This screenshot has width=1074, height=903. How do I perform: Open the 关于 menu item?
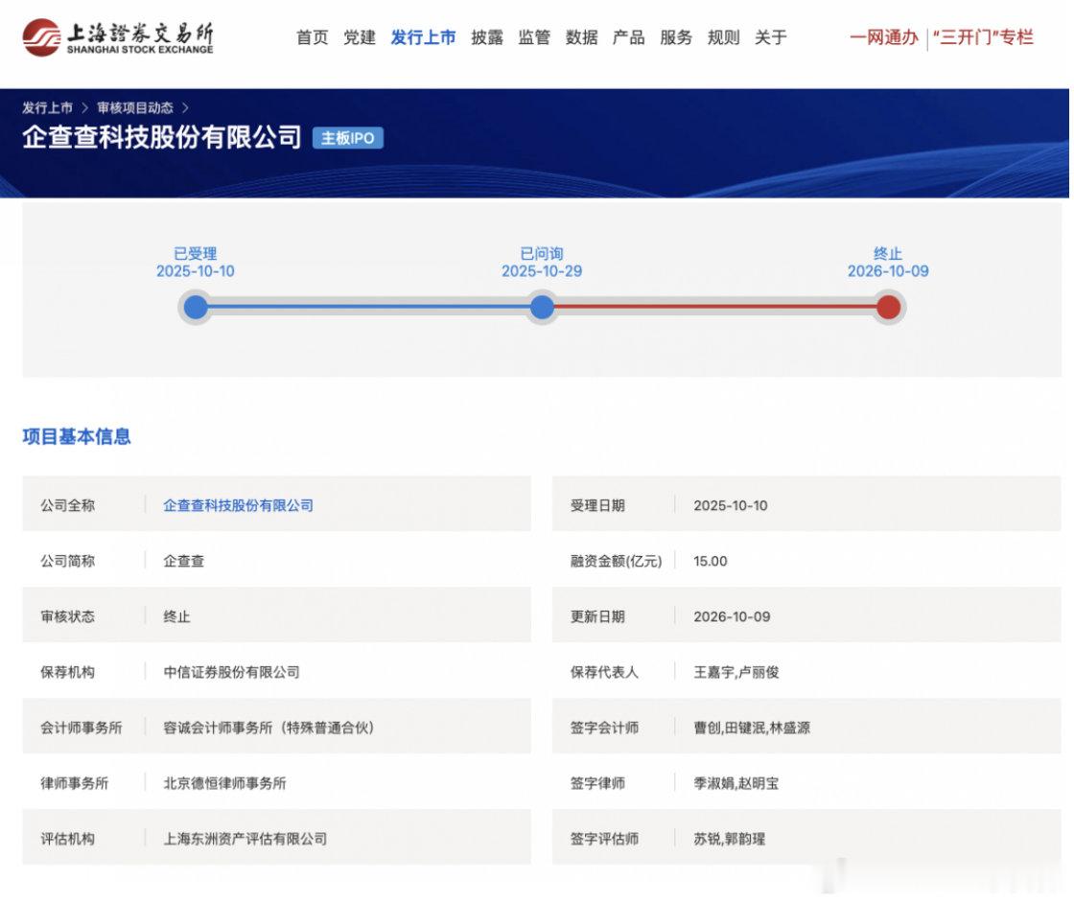point(771,37)
